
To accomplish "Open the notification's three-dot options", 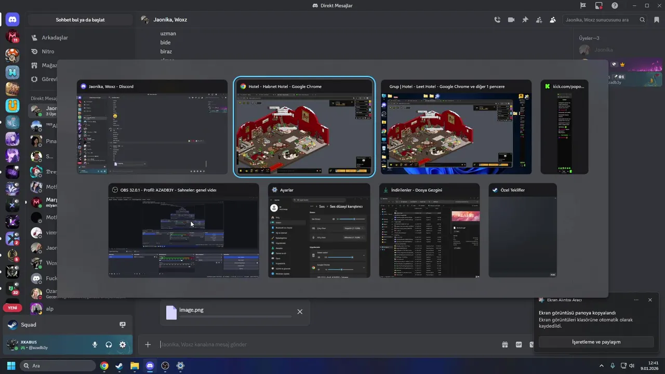I will (636, 300).
